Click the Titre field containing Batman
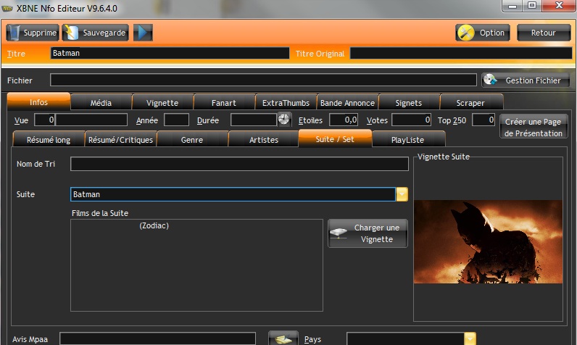The image size is (577, 345). [x=170, y=54]
